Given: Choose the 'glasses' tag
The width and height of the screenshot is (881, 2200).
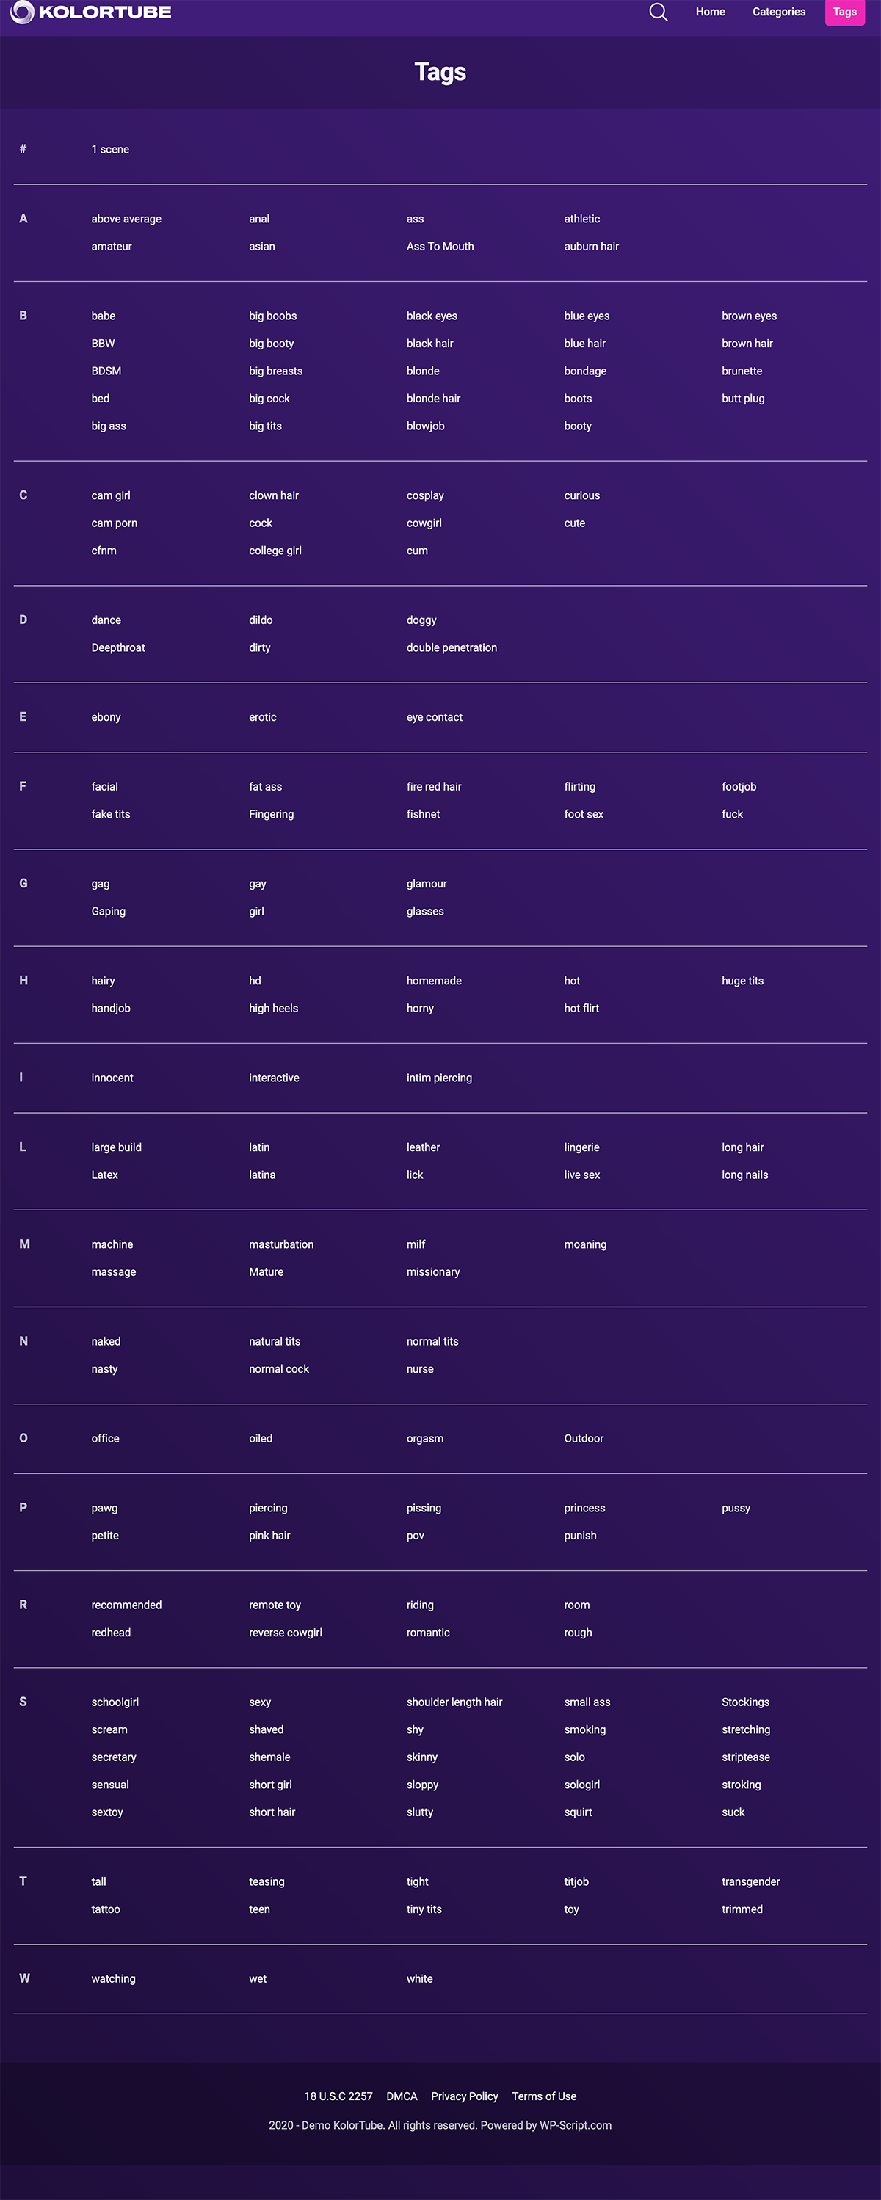Looking at the screenshot, I should [x=424, y=911].
